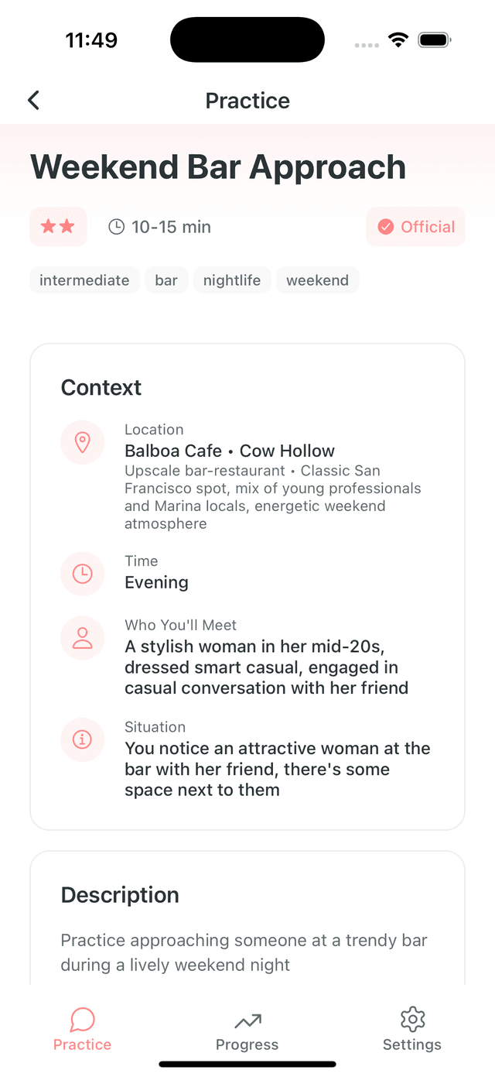The height and width of the screenshot is (1077, 495).
Task: Tap the Official checkmark badge
Action: [415, 227]
